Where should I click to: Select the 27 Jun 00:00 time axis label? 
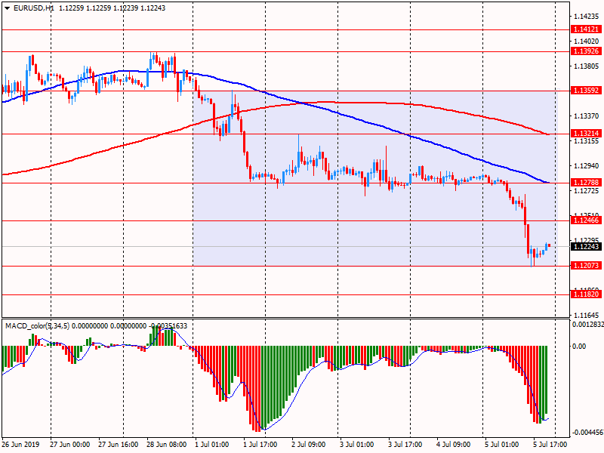pyautogui.click(x=69, y=445)
